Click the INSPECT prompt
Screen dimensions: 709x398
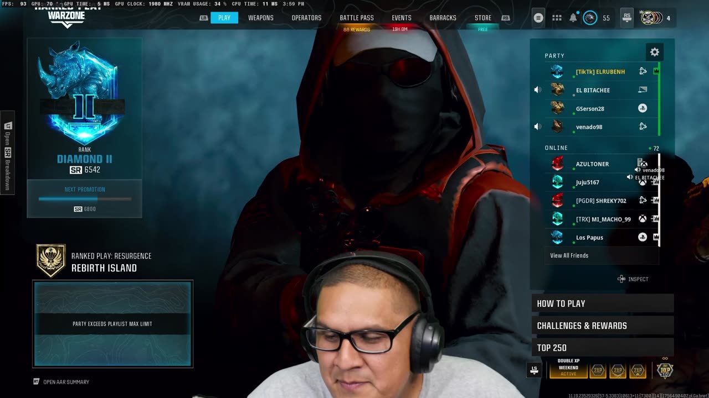click(x=633, y=279)
